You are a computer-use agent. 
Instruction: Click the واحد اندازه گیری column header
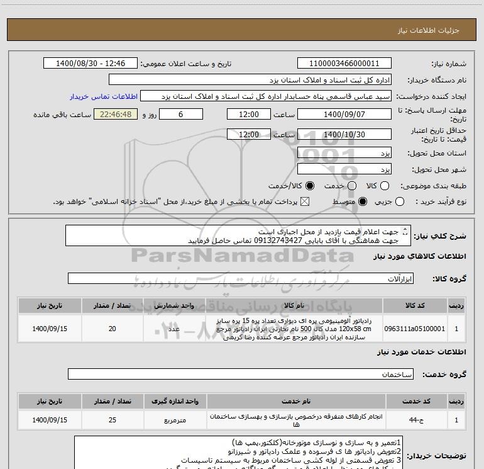tap(175, 401)
